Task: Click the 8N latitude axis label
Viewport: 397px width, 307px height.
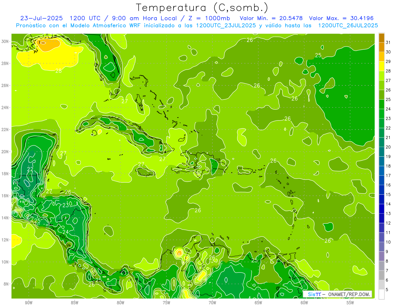Action: pyautogui.click(x=7, y=284)
